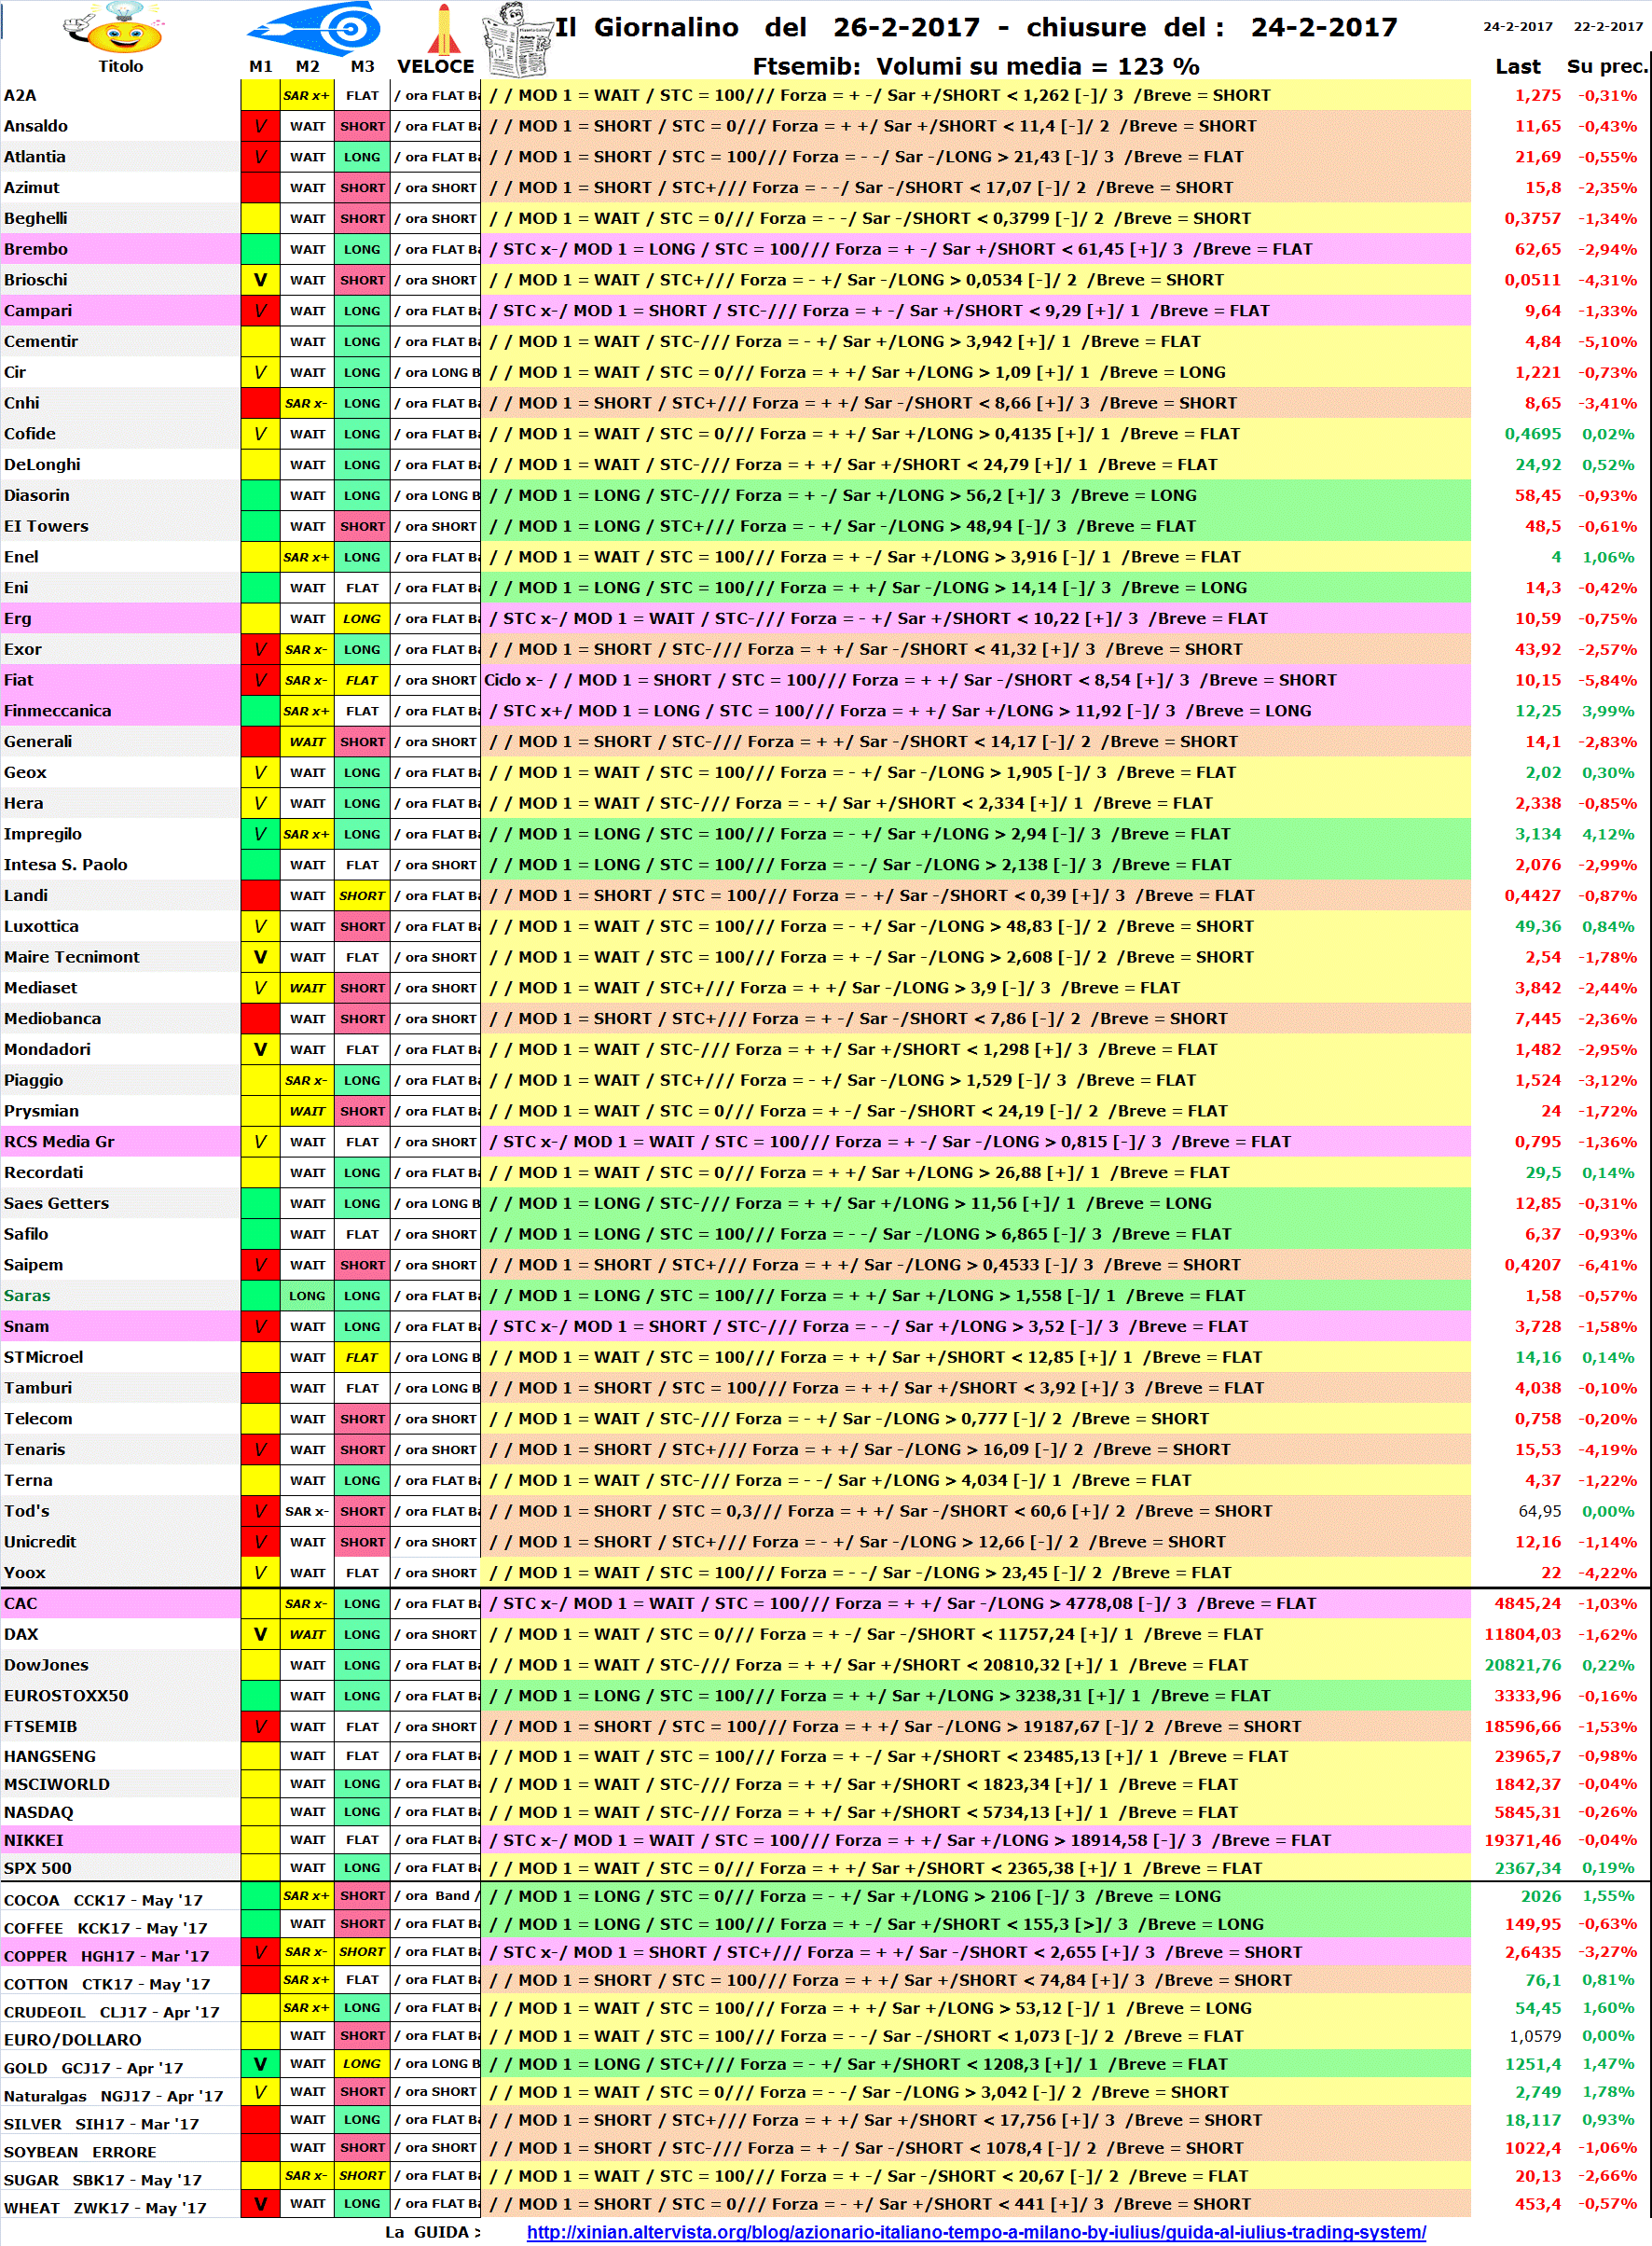Image resolution: width=1652 pixels, height=2246 pixels.
Task: Select the M1 column header
Action: tap(260, 66)
